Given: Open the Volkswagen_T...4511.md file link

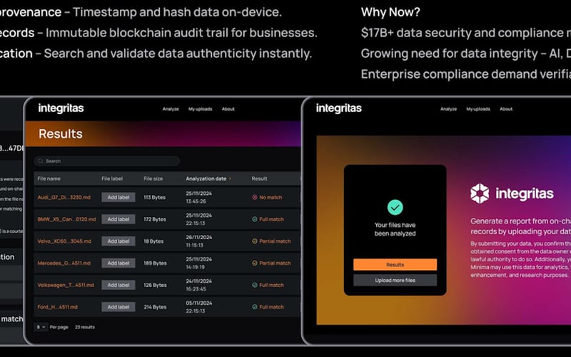Looking at the screenshot, I should (66, 285).
